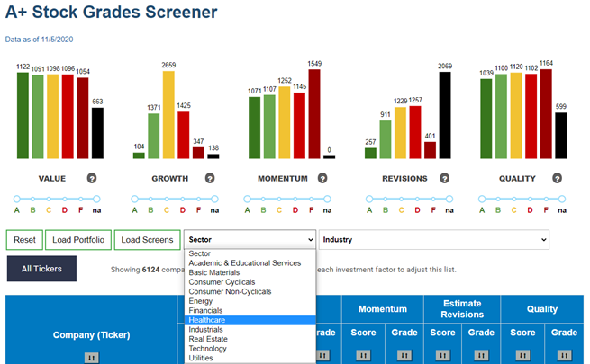Sort by the Quality Grade column icon
Image resolution: width=590 pixels, height=364 pixels.
pyautogui.click(x=564, y=355)
